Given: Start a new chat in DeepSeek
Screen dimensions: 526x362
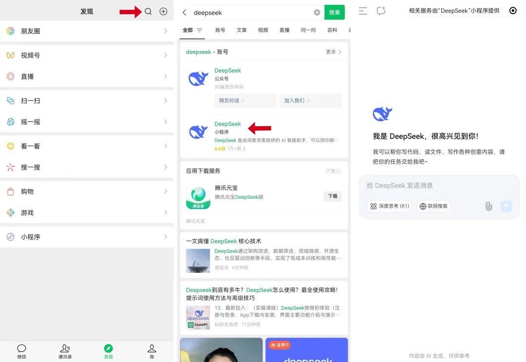Looking at the screenshot, I should coord(381,11).
